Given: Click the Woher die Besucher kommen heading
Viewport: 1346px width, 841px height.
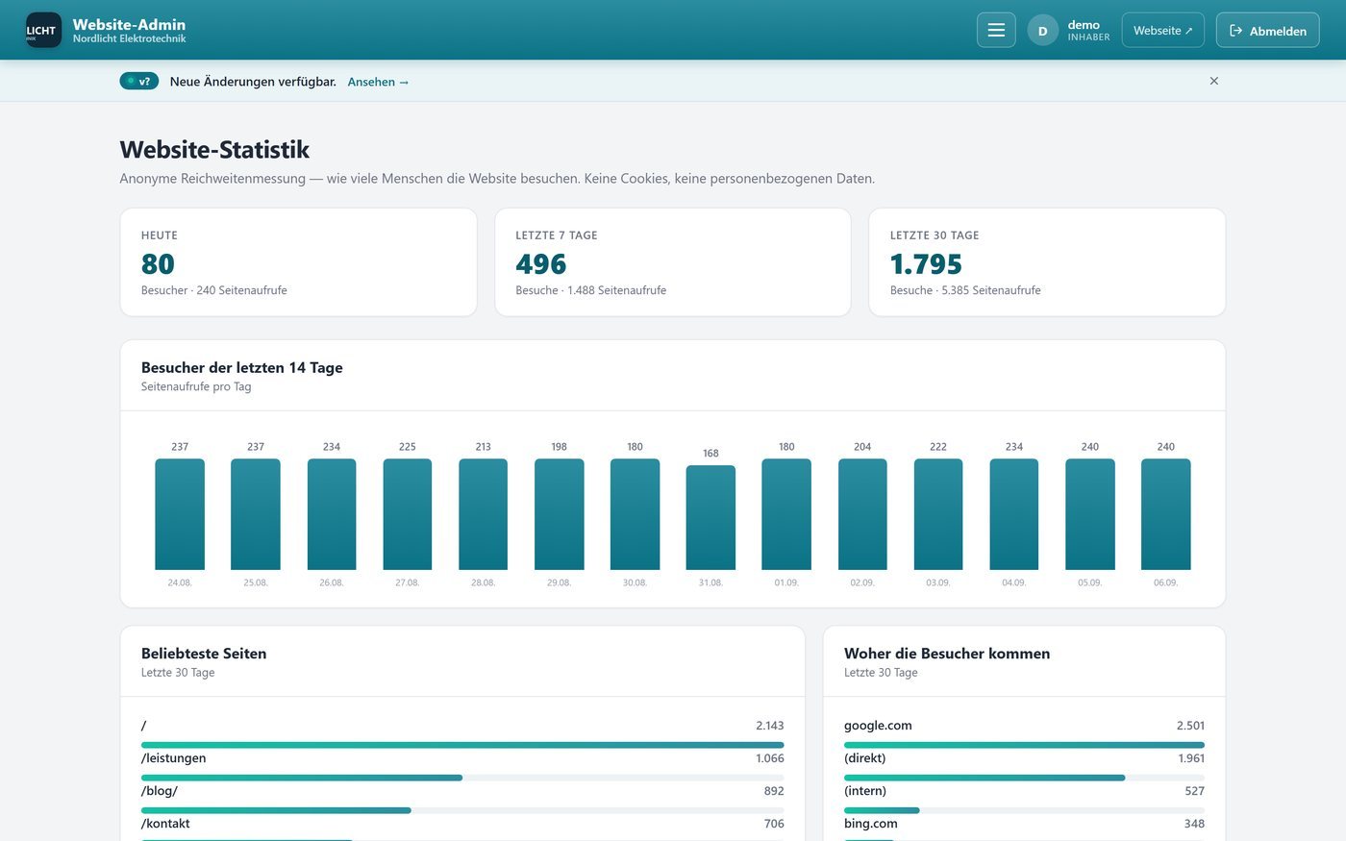Looking at the screenshot, I should click(x=947, y=654).
